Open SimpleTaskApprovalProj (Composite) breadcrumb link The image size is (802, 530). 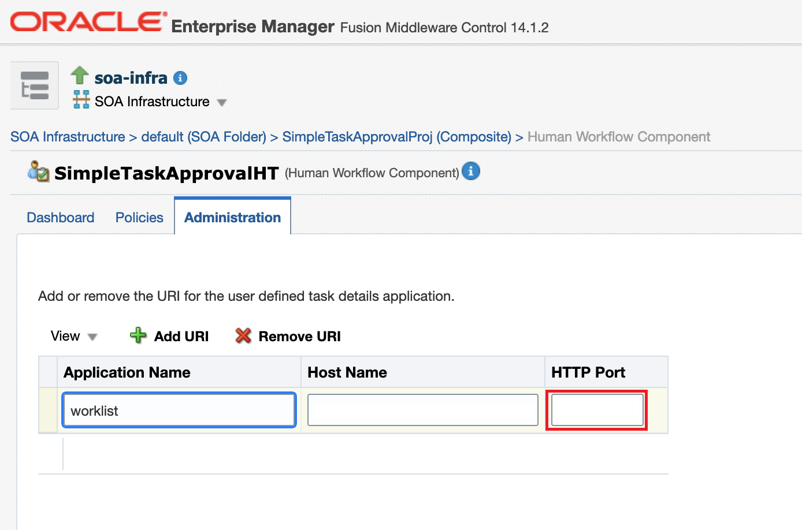(397, 137)
